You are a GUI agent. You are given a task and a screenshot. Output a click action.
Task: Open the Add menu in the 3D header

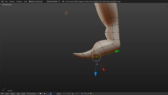coord(18,94)
